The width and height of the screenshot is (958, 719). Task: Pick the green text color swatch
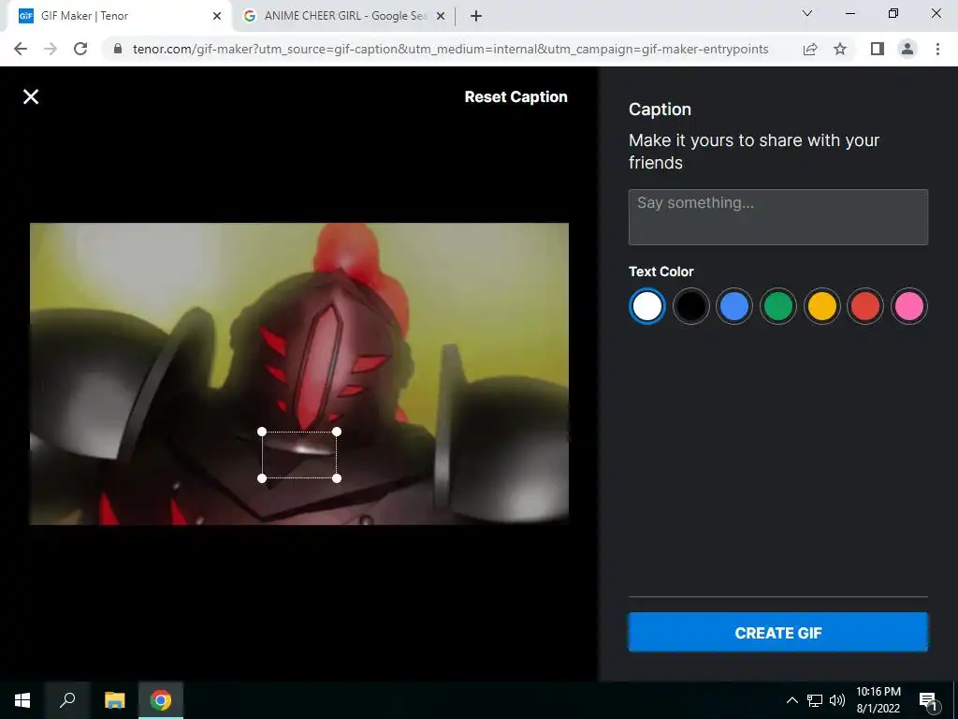point(777,306)
